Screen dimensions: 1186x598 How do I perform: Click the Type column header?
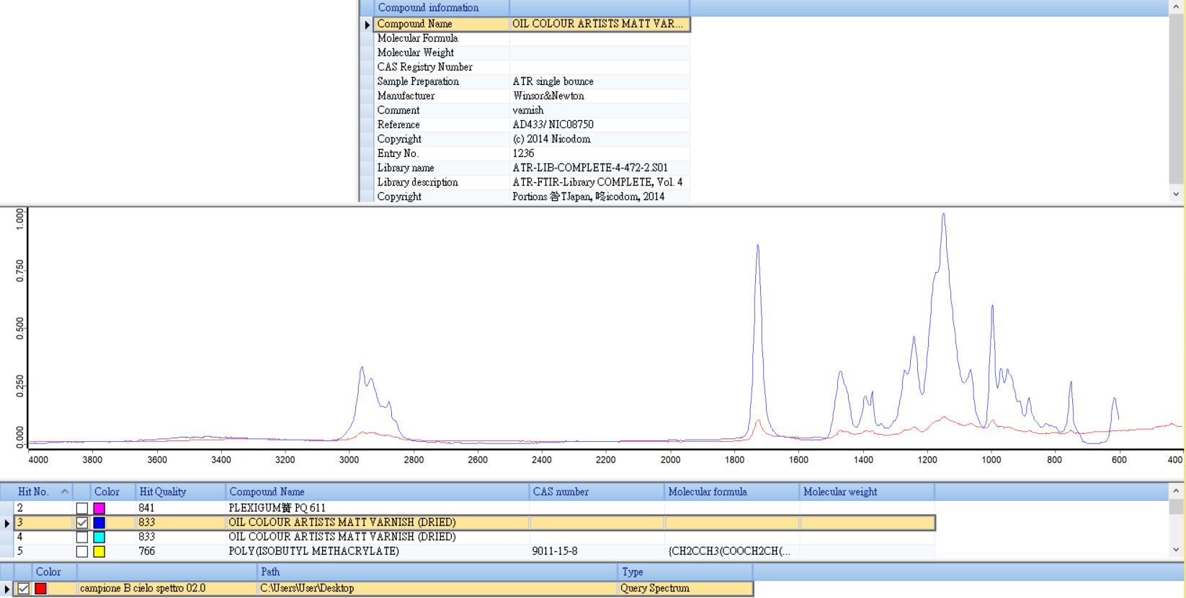point(685,572)
